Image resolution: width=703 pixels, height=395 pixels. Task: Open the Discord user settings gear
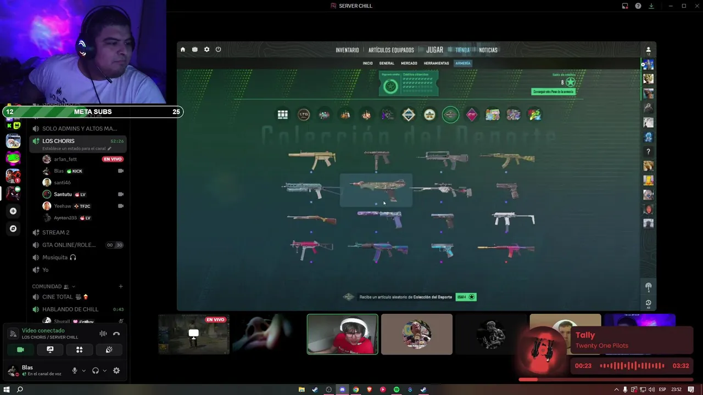click(x=116, y=371)
